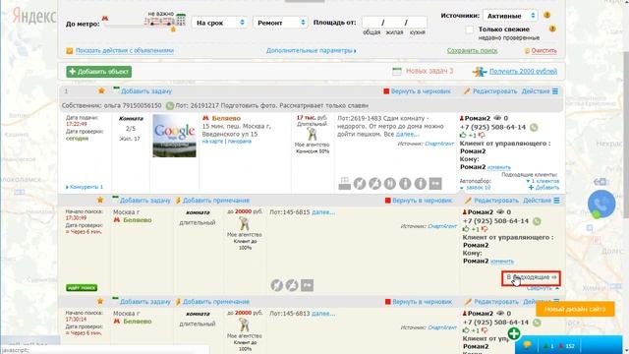Click the calendar icon beside Новых задач

[x=397, y=71]
